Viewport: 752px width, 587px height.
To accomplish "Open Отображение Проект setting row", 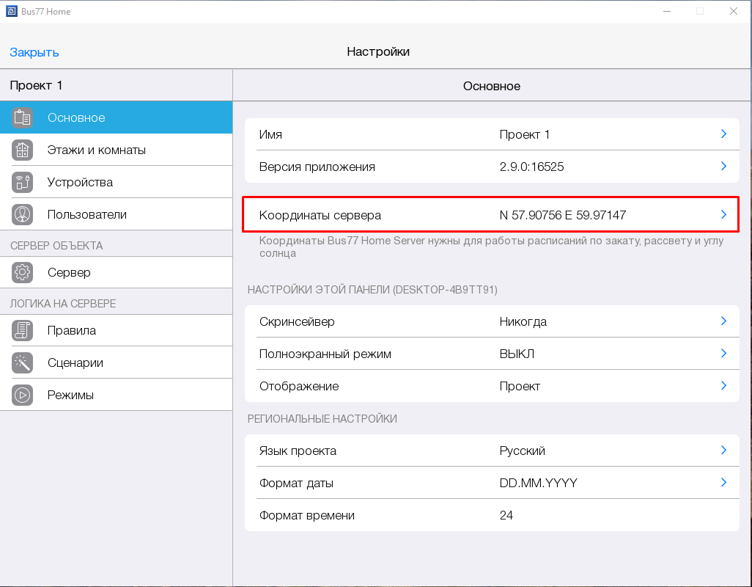I will (x=491, y=386).
